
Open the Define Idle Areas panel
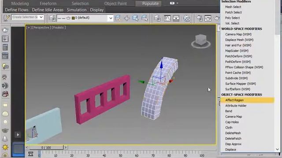tap(48, 10)
